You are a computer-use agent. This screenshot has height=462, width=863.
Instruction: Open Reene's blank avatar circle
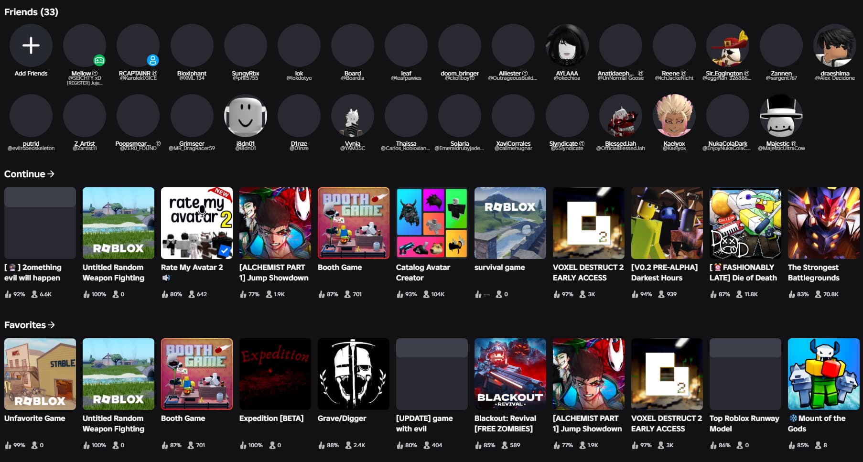(x=674, y=45)
